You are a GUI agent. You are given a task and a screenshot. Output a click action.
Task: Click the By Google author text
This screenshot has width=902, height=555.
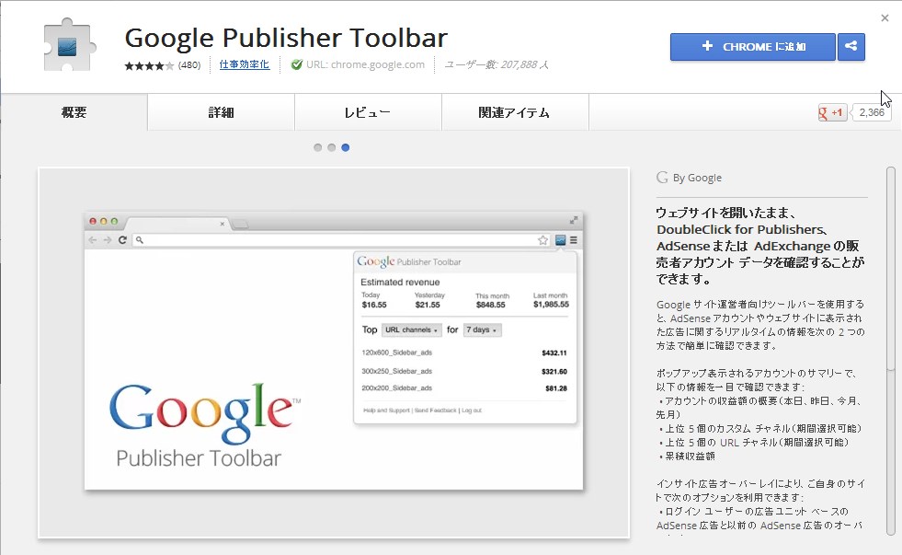click(x=697, y=178)
